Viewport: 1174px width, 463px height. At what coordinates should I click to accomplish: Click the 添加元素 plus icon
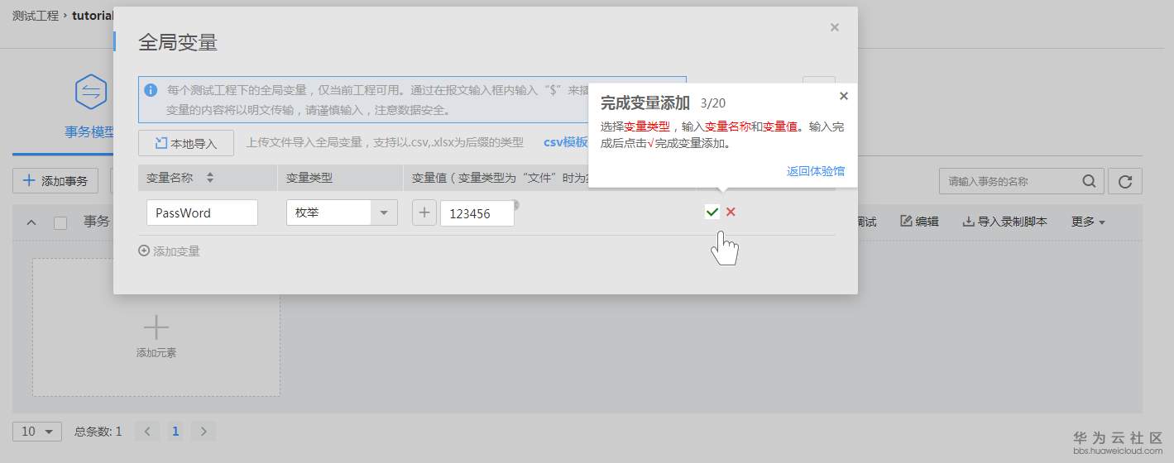(x=156, y=327)
